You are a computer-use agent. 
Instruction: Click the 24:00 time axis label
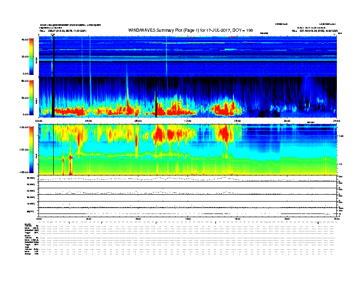tap(336, 121)
